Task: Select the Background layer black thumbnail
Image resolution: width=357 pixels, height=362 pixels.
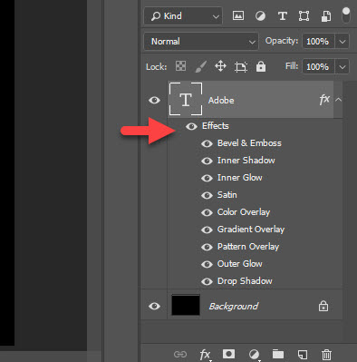Action: coord(186,305)
